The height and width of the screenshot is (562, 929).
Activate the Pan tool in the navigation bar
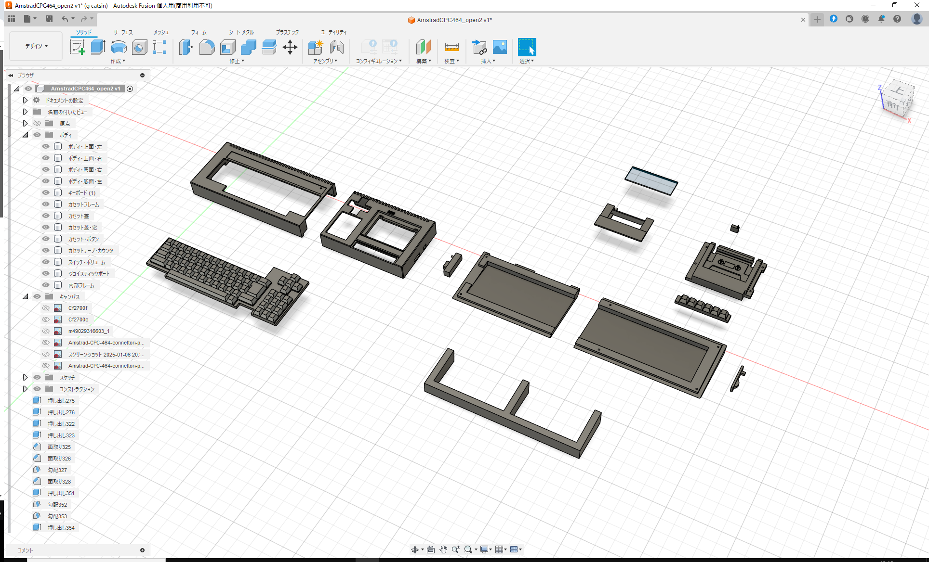point(443,549)
